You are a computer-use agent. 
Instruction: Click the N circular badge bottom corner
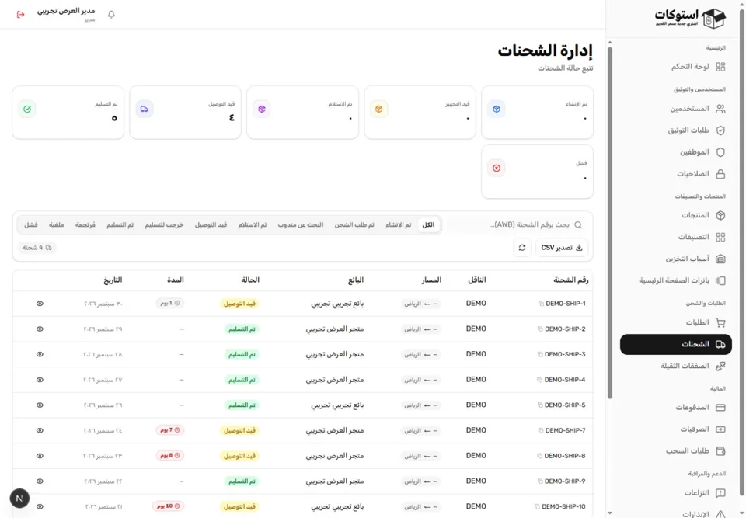pyautogui.click(x=19, y=498)
